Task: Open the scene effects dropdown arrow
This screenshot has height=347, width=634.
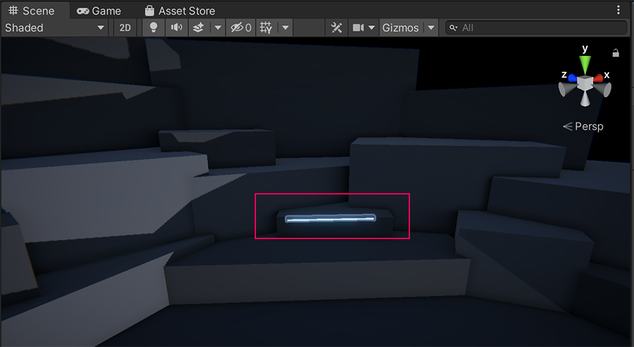Action: pos(217,27)
